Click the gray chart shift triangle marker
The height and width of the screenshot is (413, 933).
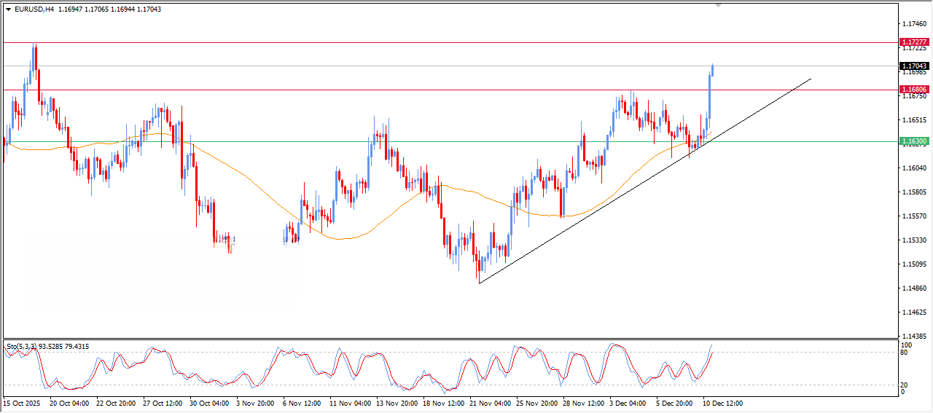720,5
